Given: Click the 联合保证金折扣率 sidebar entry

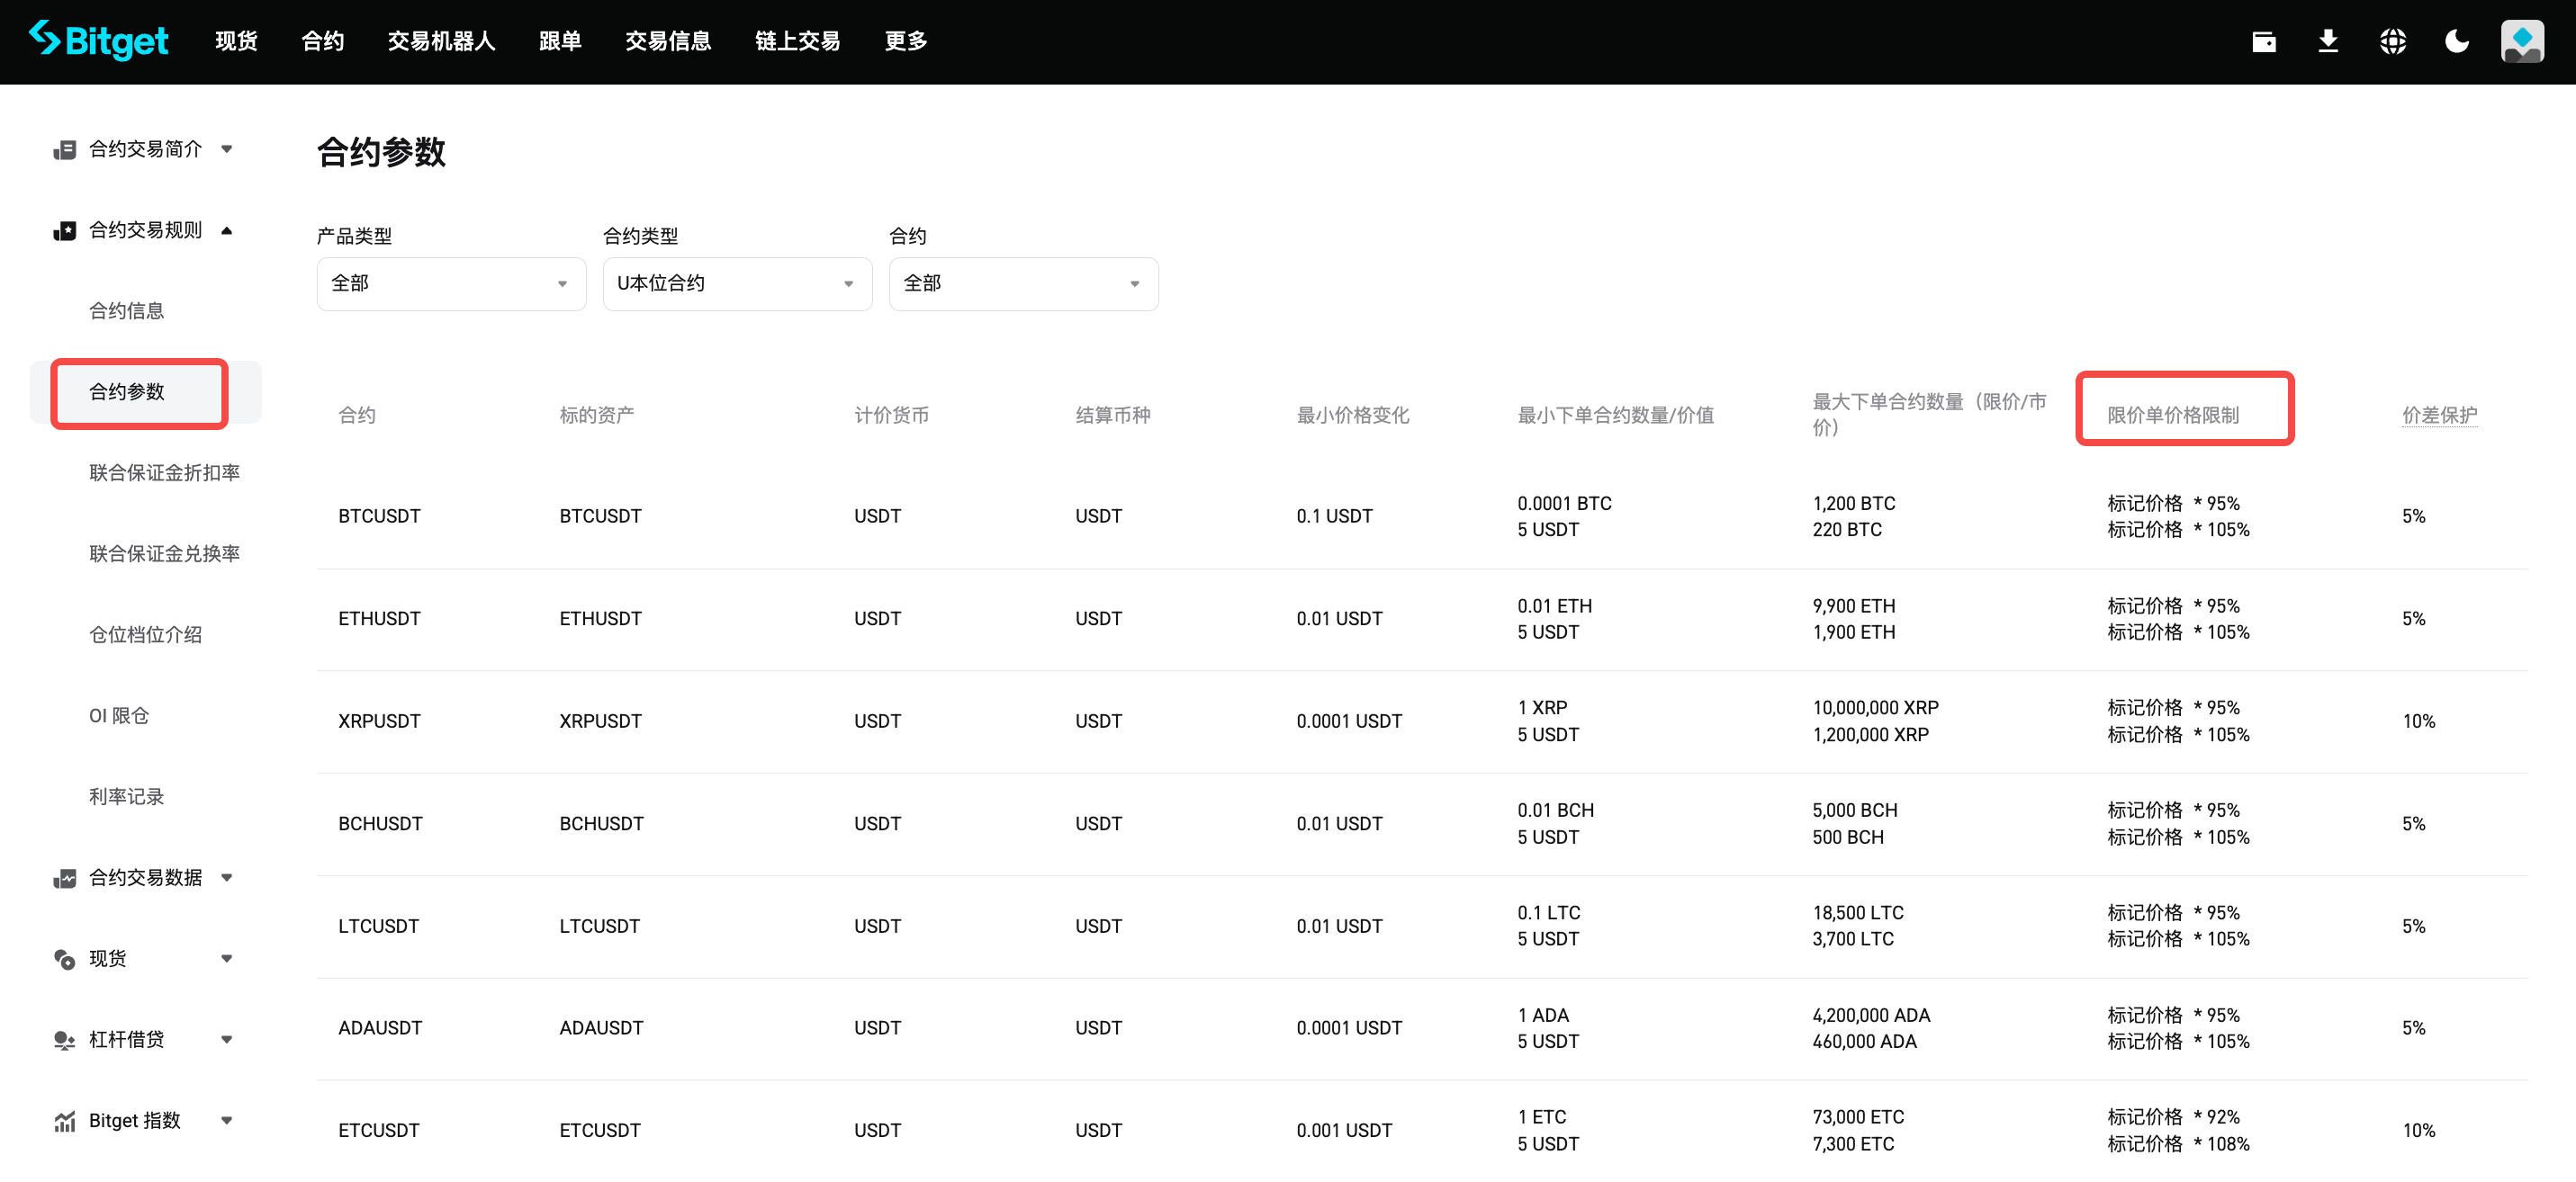Looking at the screenshot, I should click(164, 472).
